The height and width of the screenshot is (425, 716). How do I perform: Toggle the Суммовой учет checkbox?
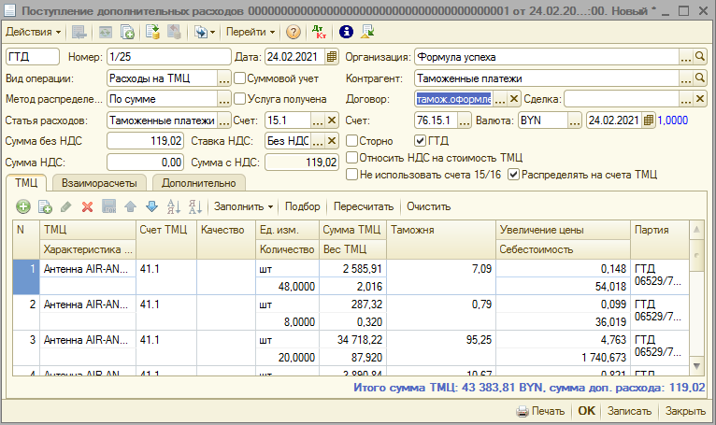pos(239,78)
